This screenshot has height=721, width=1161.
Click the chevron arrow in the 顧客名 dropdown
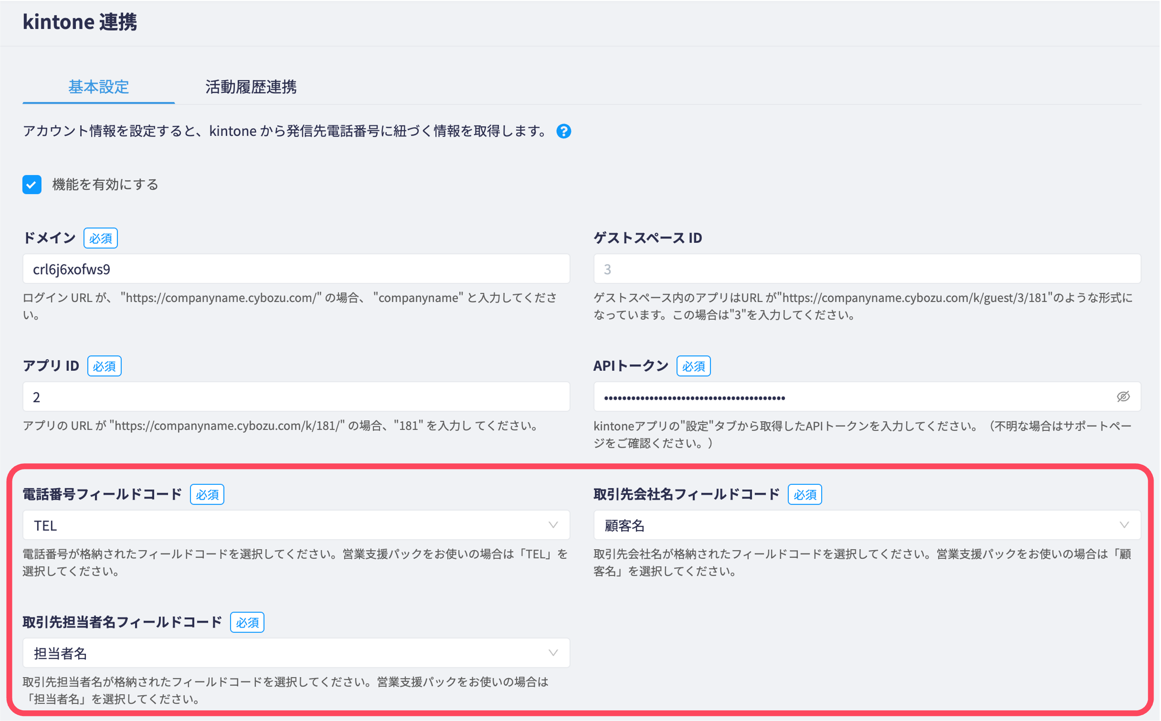pos(1124,525)
